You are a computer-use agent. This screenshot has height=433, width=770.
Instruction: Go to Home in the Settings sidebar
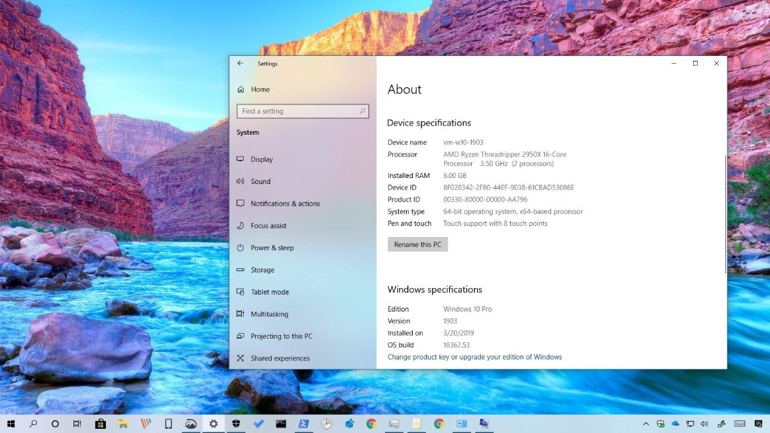260,89
